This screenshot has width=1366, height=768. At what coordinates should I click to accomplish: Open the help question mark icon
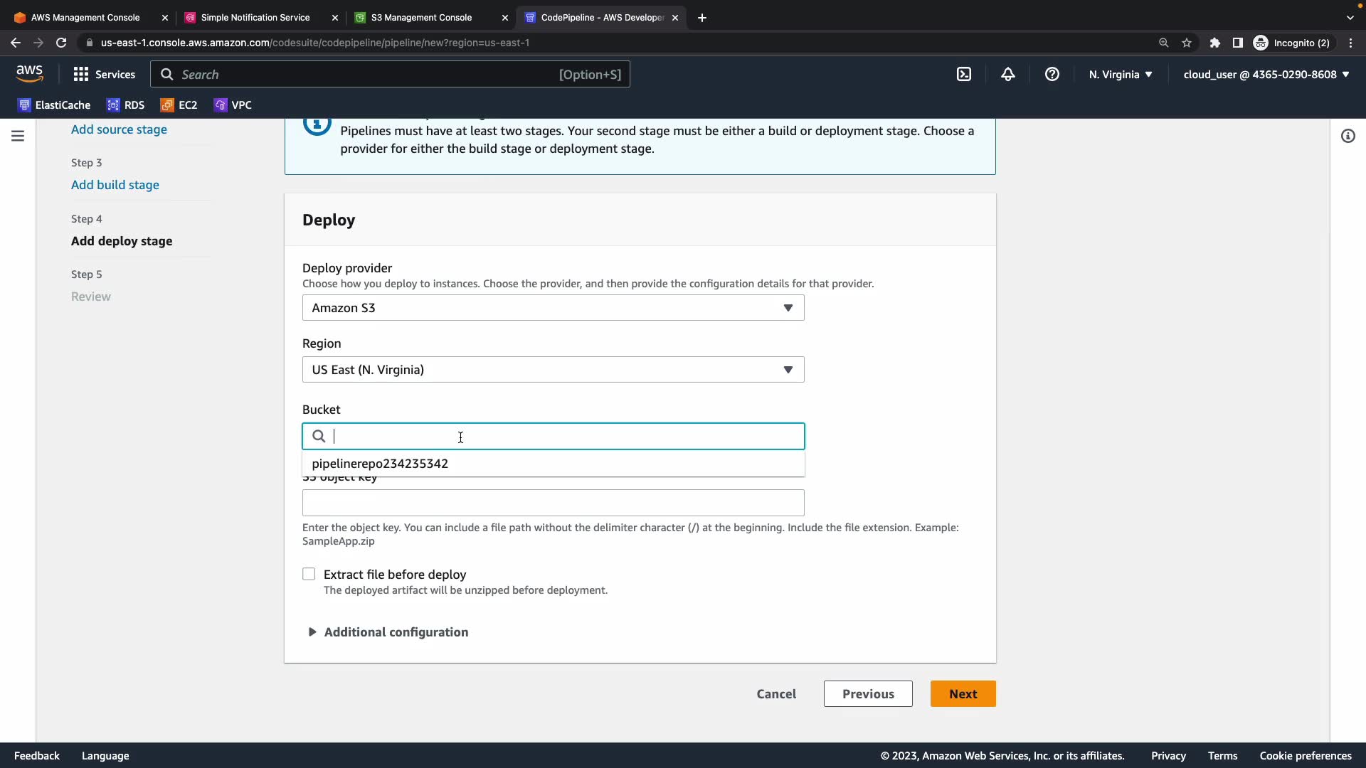click(1052, 74)
